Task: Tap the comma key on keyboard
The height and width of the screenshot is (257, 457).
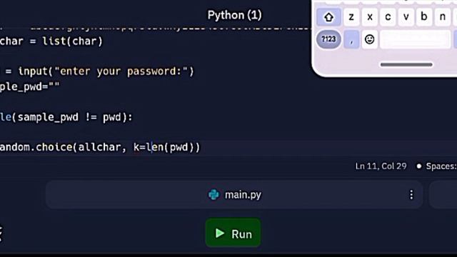Action: click(351, 39)
